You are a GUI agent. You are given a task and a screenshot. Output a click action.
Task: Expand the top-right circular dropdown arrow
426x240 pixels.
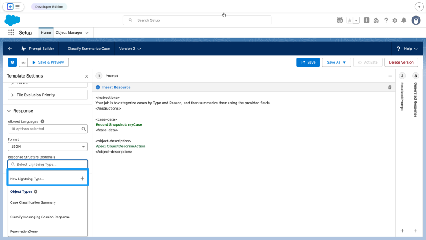[419, 6]
